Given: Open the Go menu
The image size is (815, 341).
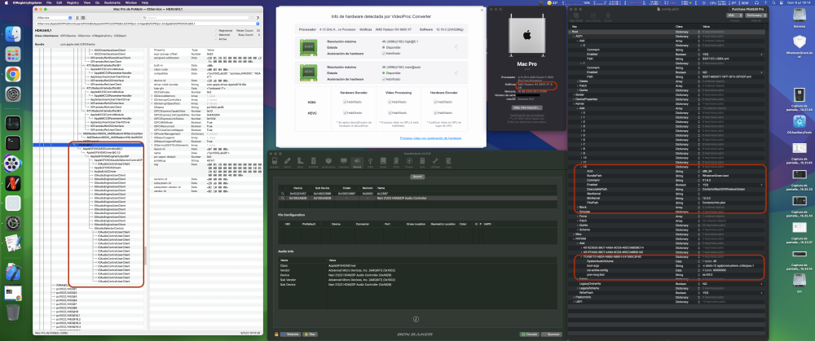Looking at the screenshot, I should pos(98,2).
